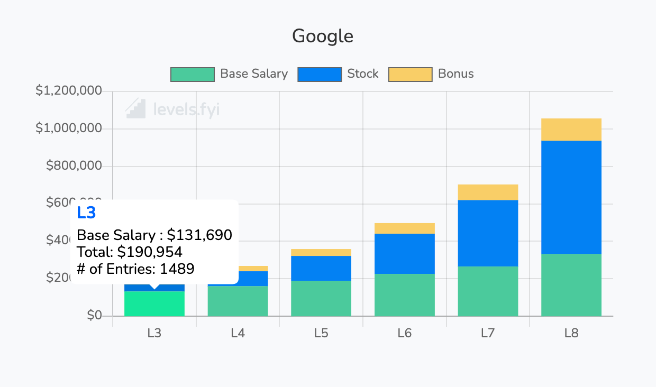The height and width of the screenshot is (387, 656).
Task: Click the Google chart title
Action: (323, 36)
